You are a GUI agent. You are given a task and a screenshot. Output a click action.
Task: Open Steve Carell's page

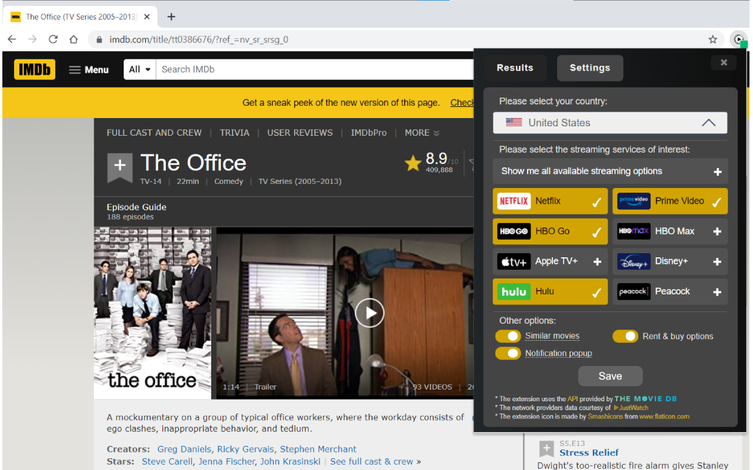click(x=167, y=461)
